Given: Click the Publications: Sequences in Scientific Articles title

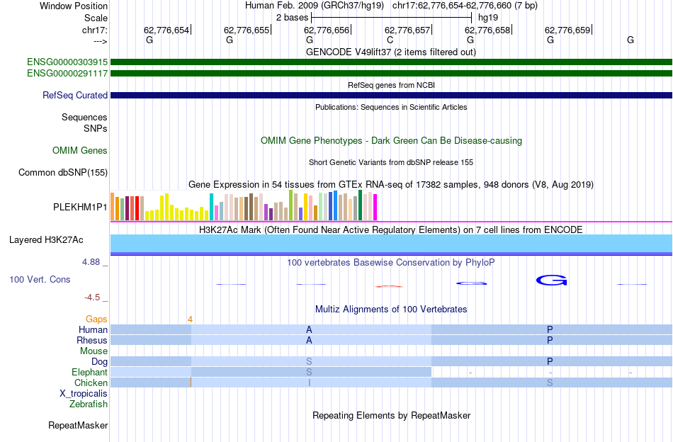Looking at the screenshot, I should coord(391,107).
